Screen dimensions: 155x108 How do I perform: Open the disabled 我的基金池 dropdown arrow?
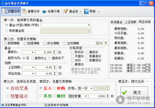pyautogui.click(x=89, y=31)
